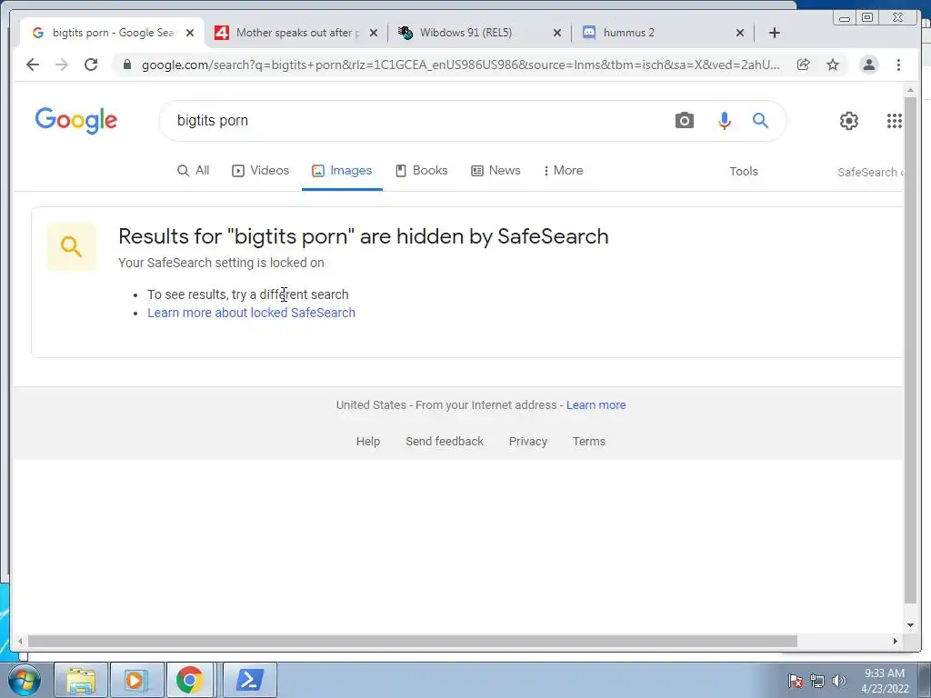931x698 pixels.
Task: Open the Google apps grid
Action: coord(895,121)
